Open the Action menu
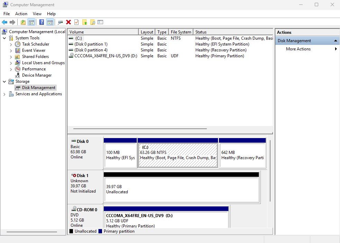This screenshot has width=340, height=243. [x=21, y=14]
